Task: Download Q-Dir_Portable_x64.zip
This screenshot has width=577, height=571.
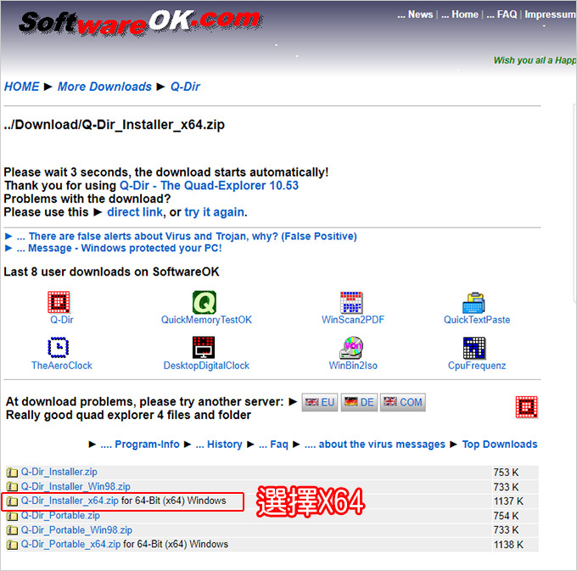Action: pyautogui.click(x=70, y=544)
